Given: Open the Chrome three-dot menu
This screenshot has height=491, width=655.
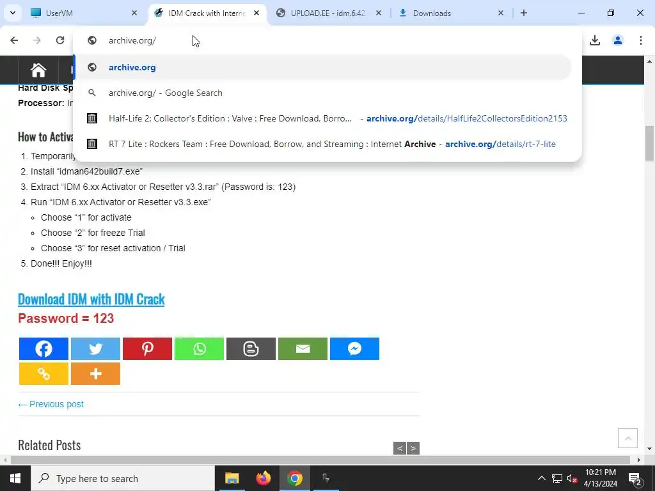Looking at the screenshot, I should coord(641,40).
